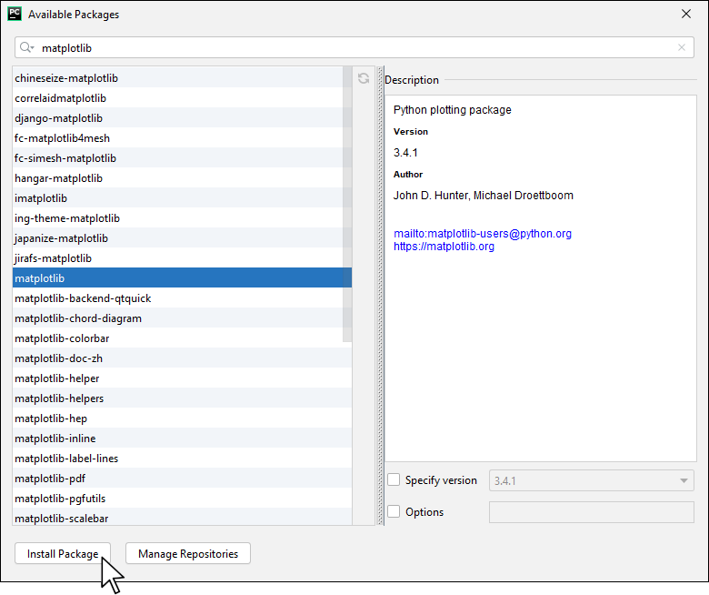Click into the matplotlib search field
This screenshot has height=595, width=709.
click(x=354, y=47)
